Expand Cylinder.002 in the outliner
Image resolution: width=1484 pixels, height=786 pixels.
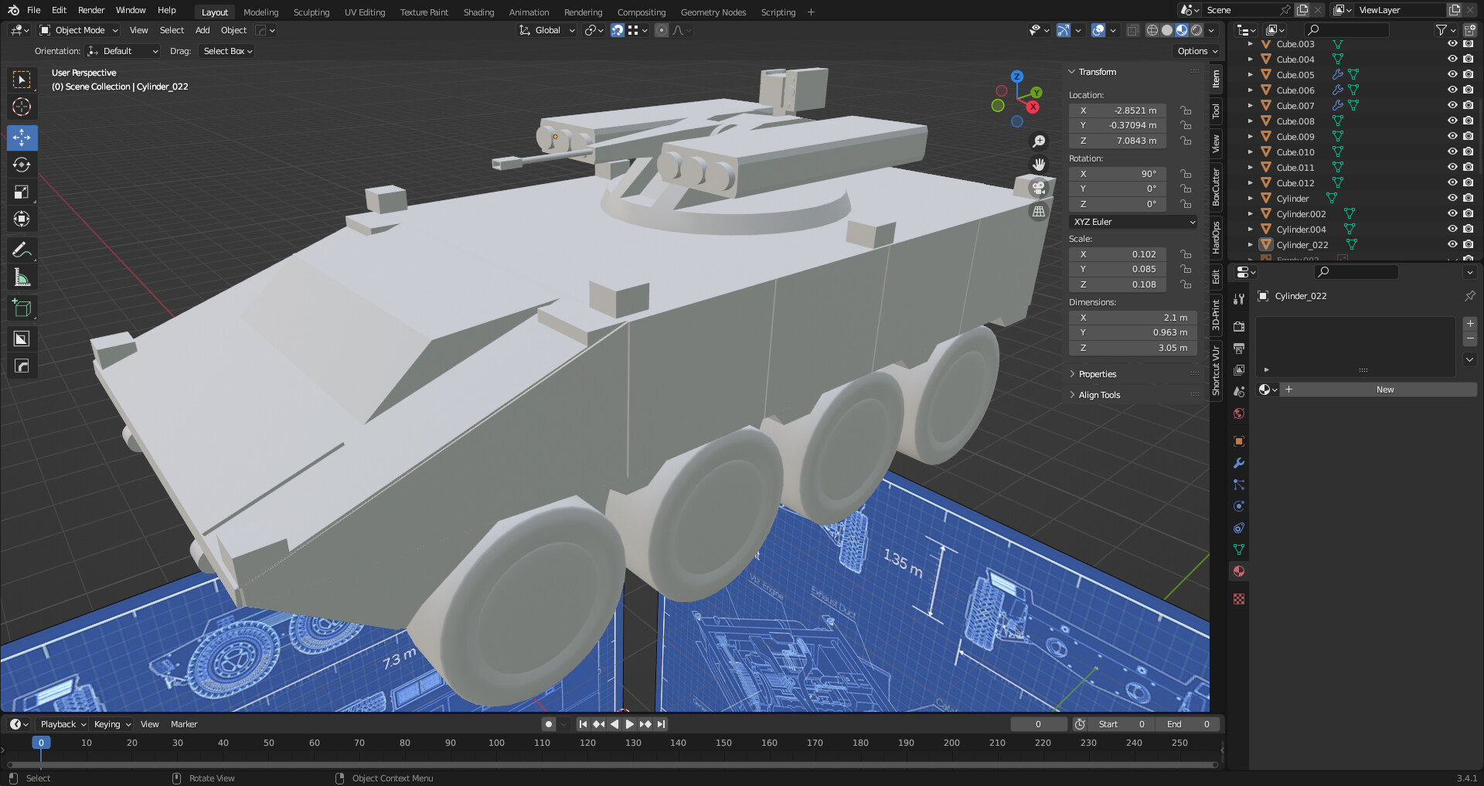(x=1250, y=213)
